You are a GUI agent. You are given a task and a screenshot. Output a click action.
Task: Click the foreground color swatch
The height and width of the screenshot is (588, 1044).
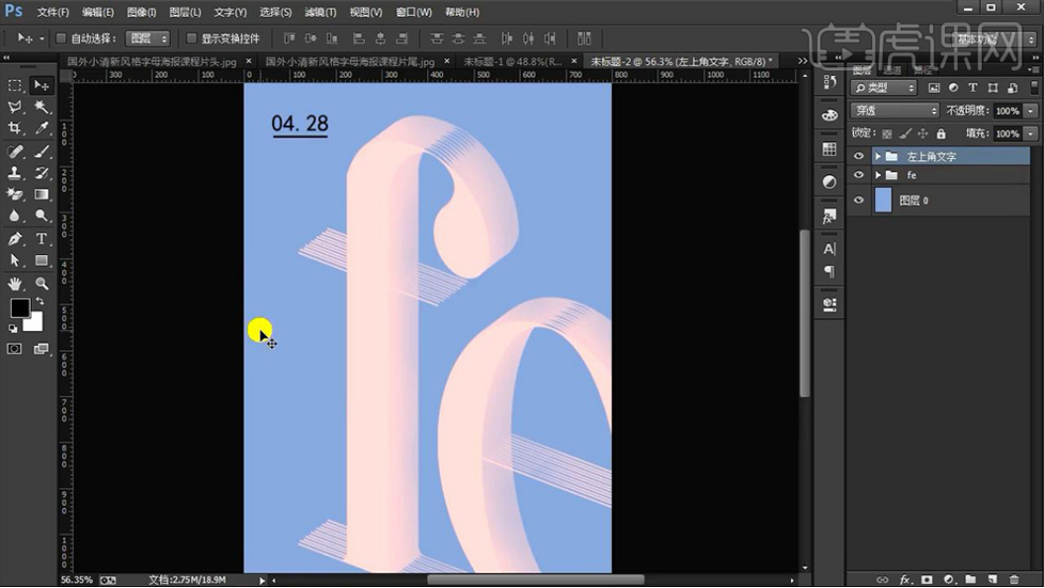(x=20, y=307)
